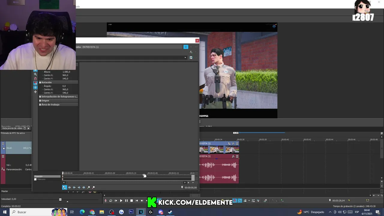Go to next keyframe button

(x=79, y=187)
